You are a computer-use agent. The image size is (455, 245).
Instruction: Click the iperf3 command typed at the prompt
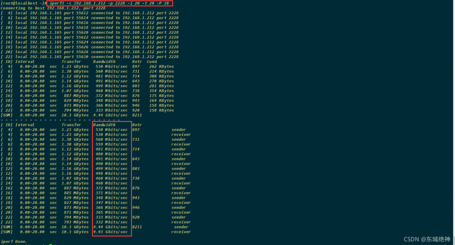tap(109, 3)
